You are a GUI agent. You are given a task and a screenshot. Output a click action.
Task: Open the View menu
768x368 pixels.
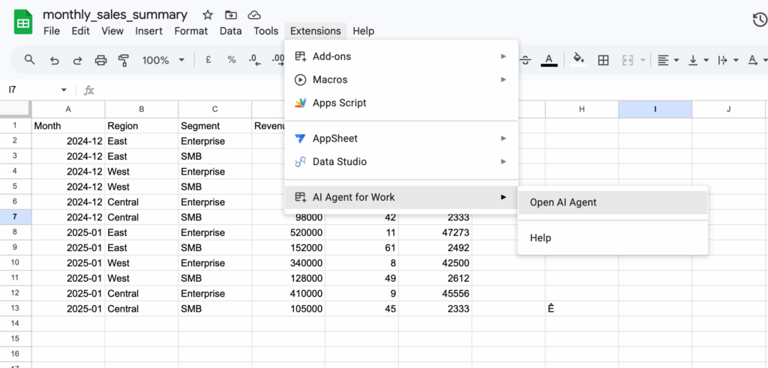click(112, 31)
